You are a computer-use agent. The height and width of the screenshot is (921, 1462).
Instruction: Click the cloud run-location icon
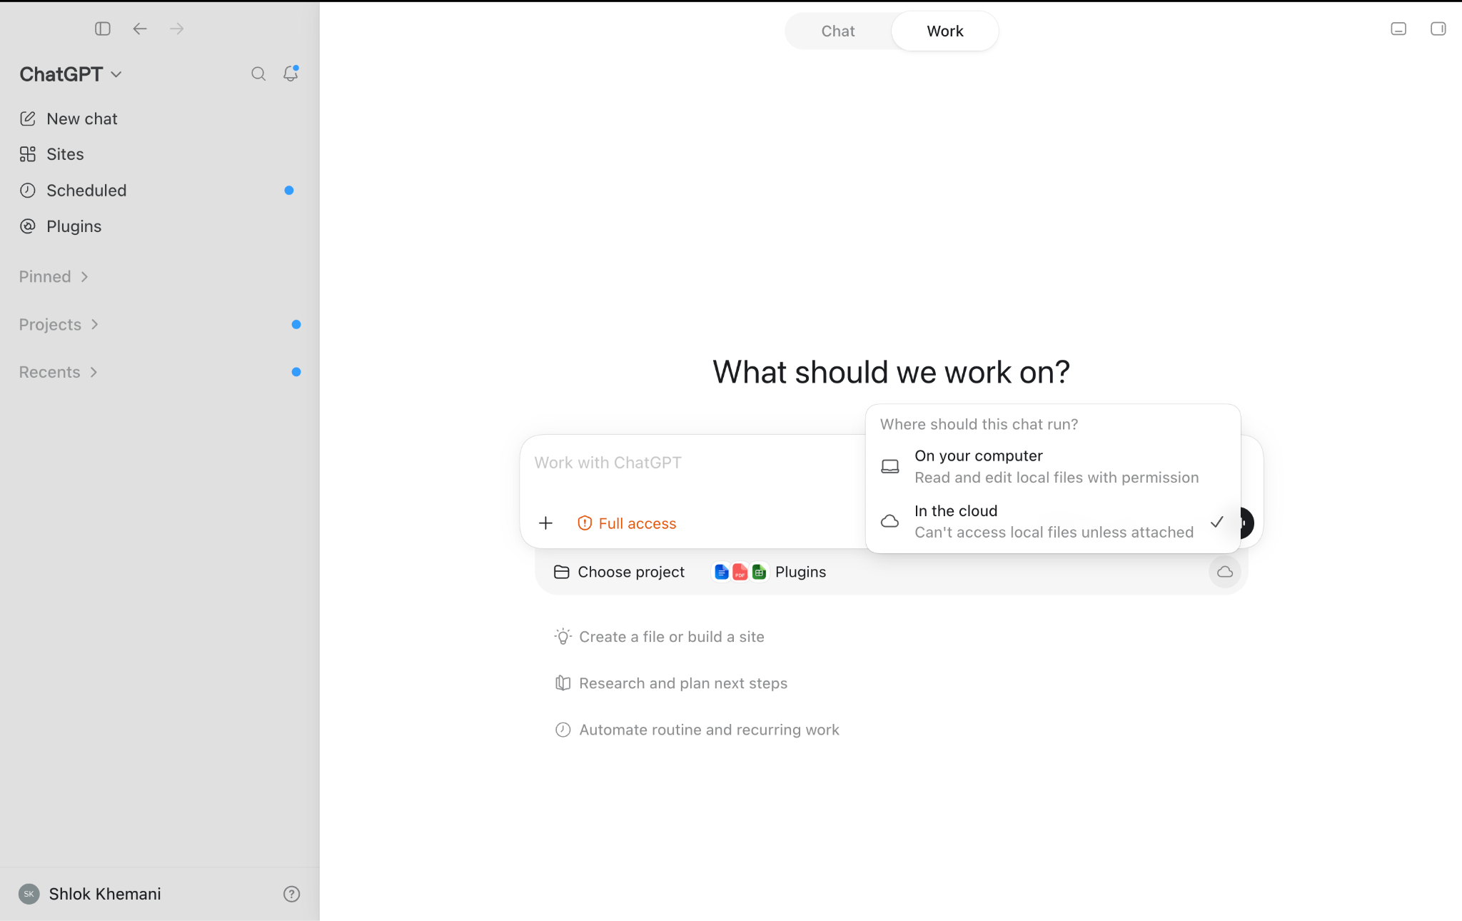point(1225,572)
